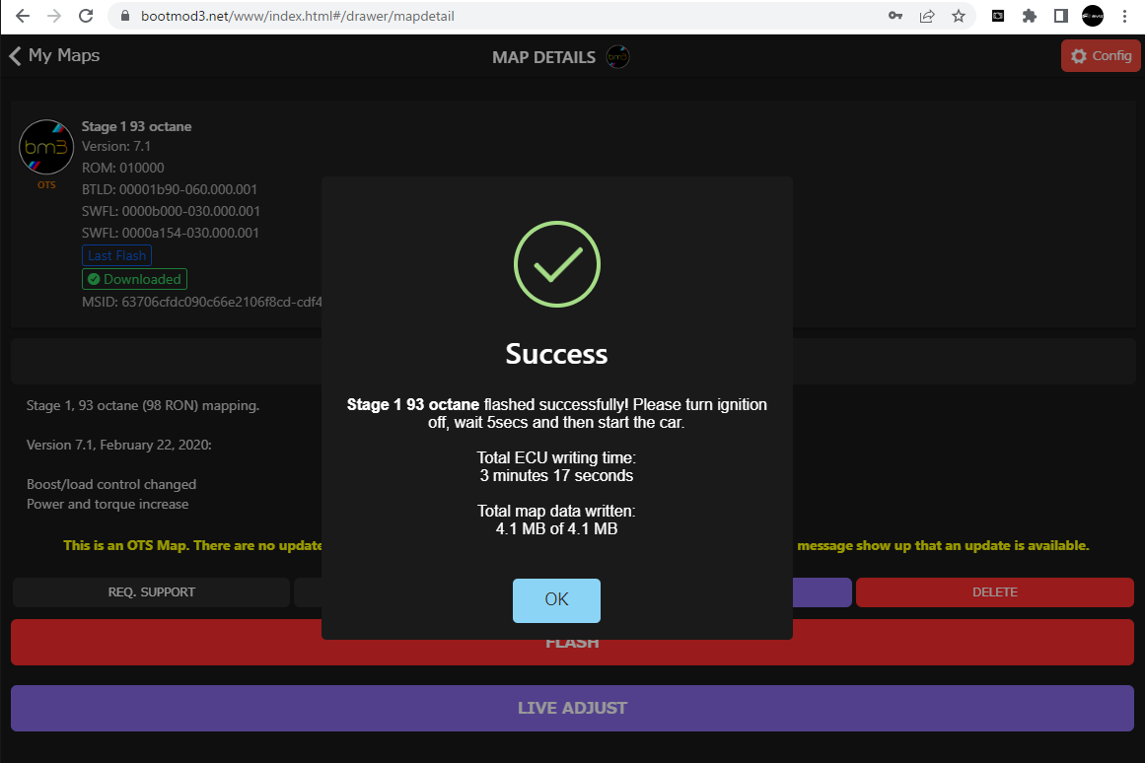Open the Config settings
Viewport: 1145px width, 763px height.
pyautogui.click(x=1101, y=55)
